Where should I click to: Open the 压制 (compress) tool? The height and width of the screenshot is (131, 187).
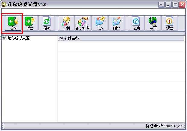66,23
